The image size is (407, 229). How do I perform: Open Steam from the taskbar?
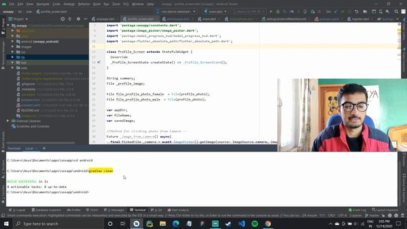[228, 223]
